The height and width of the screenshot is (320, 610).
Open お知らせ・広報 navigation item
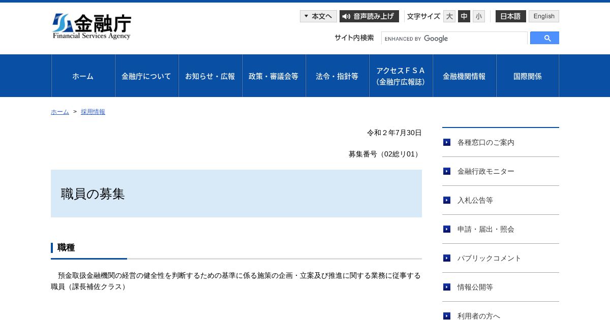210,76
